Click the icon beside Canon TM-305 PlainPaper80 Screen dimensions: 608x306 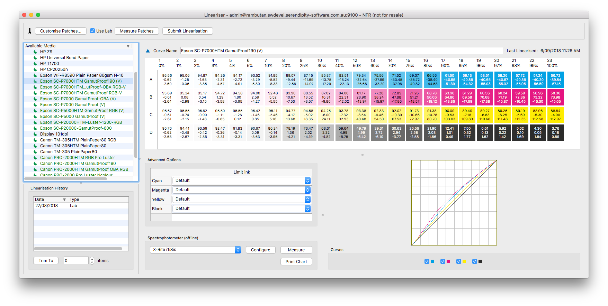35,152
